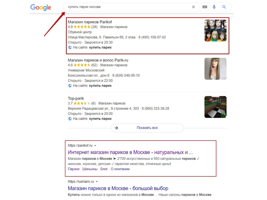
Task: Open the Блог sitelink
Action: coord(104,169)
